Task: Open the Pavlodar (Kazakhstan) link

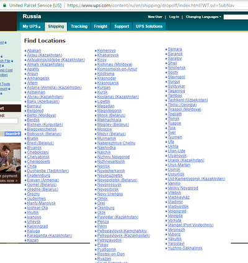Action: click(118, 217)
